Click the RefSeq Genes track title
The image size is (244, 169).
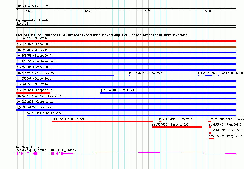(28, 147)
